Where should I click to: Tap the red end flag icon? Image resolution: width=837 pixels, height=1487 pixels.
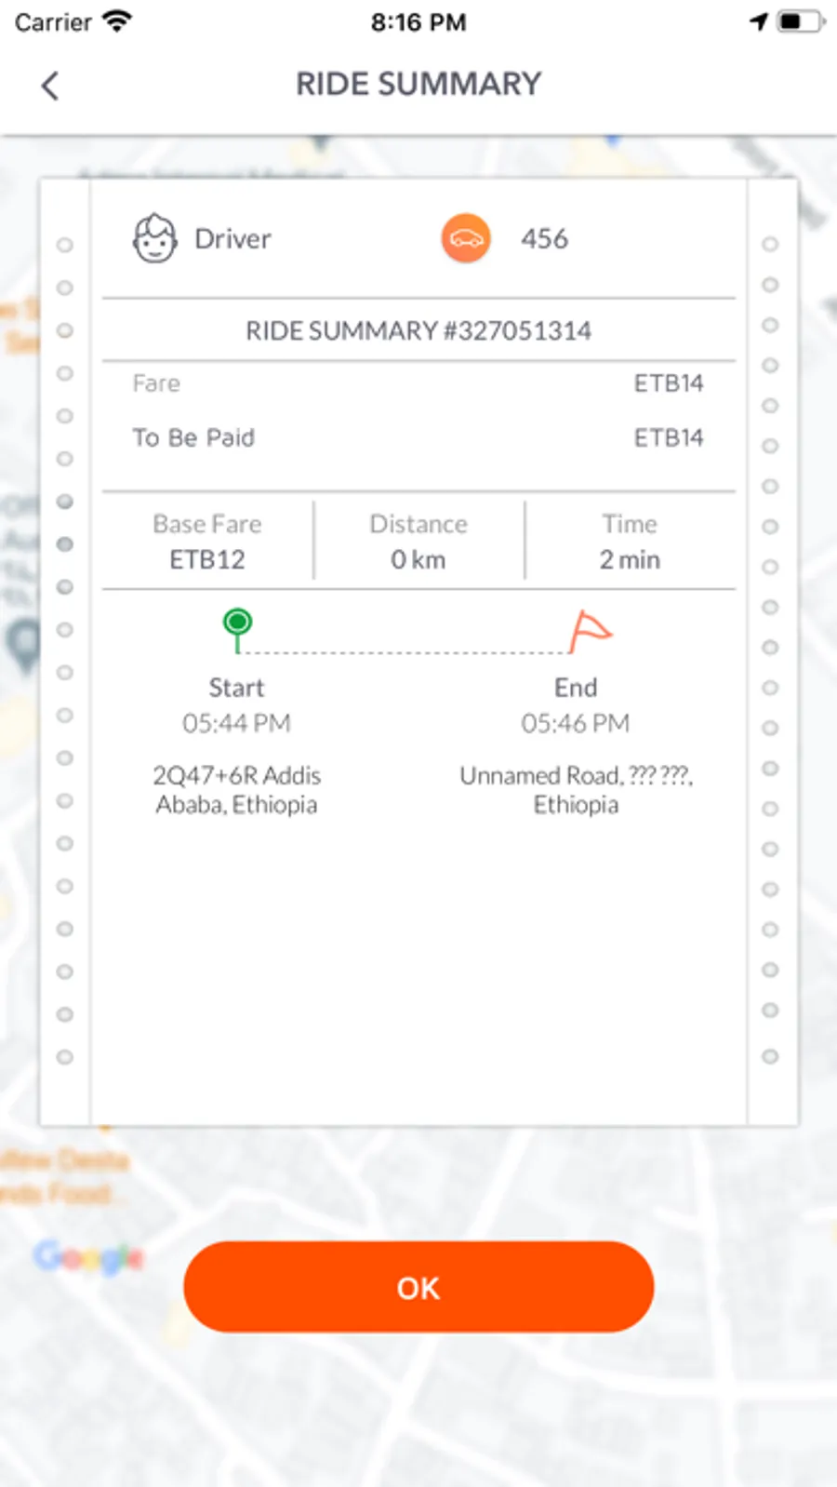point(590,632)
